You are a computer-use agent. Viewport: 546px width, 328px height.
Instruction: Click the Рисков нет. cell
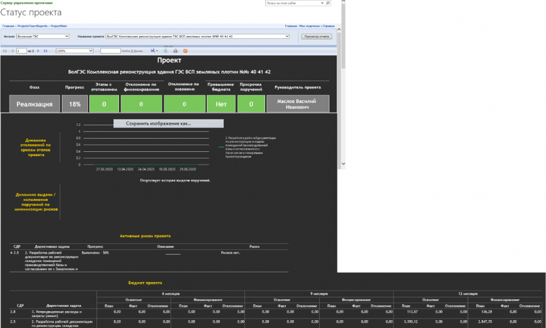[x=231, y=252]
